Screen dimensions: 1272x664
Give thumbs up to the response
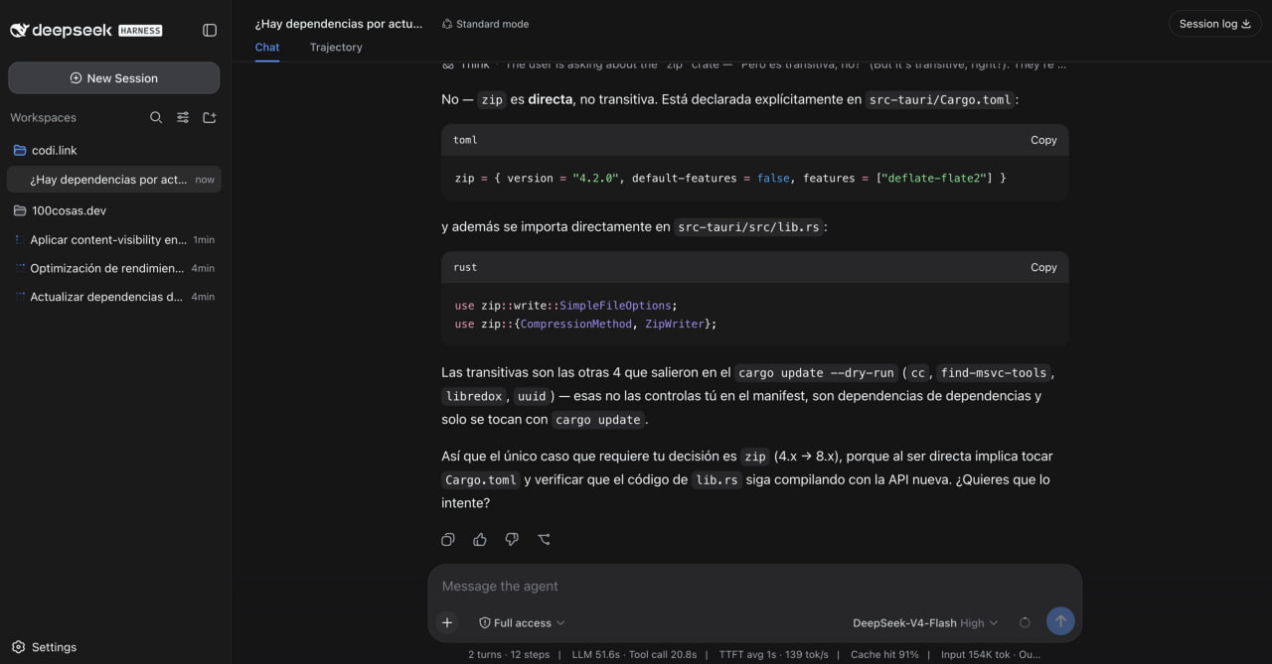[480, 540]
